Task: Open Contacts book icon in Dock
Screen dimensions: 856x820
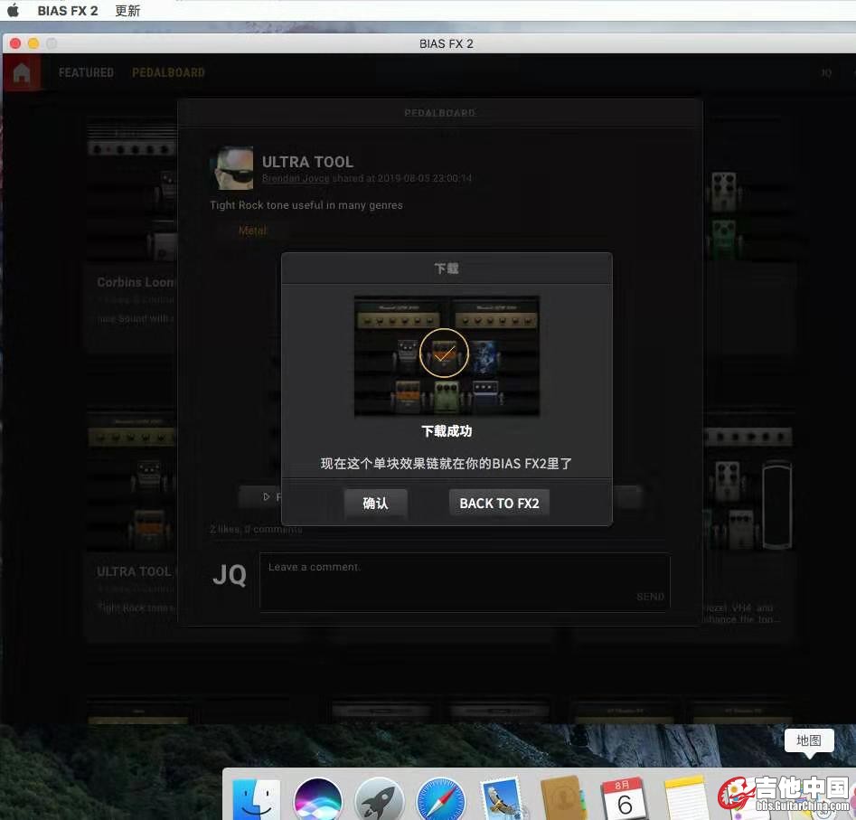Action: [564, 800]
